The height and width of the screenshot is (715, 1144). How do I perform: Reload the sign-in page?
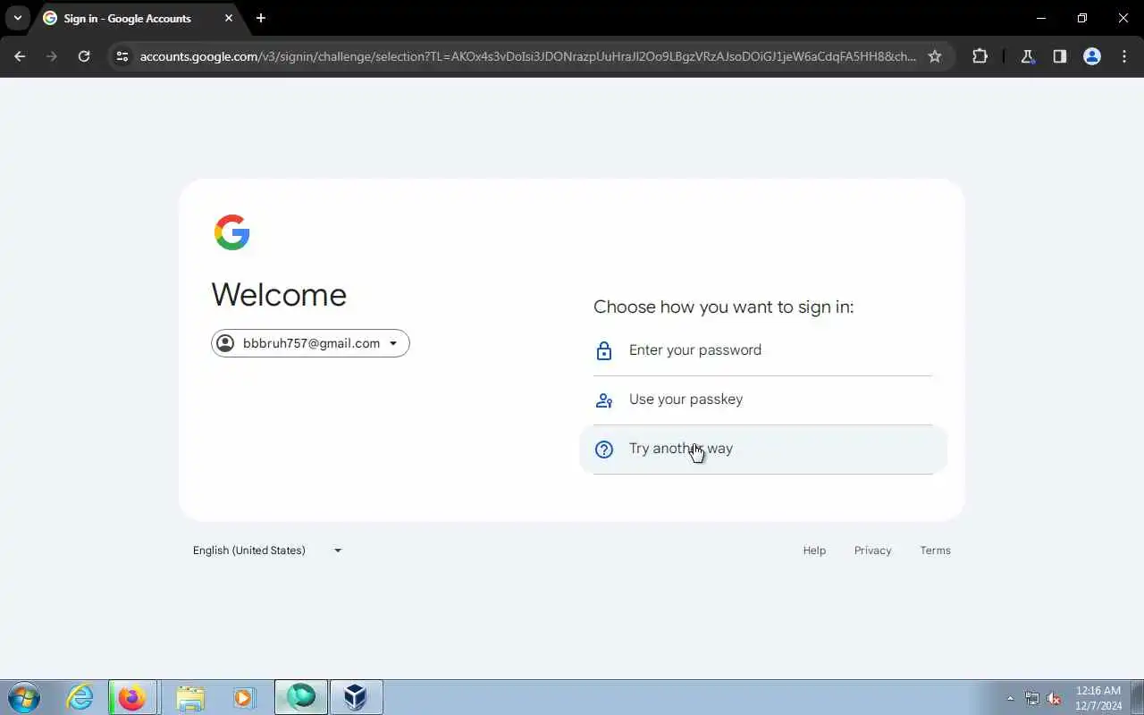(84, 56)
